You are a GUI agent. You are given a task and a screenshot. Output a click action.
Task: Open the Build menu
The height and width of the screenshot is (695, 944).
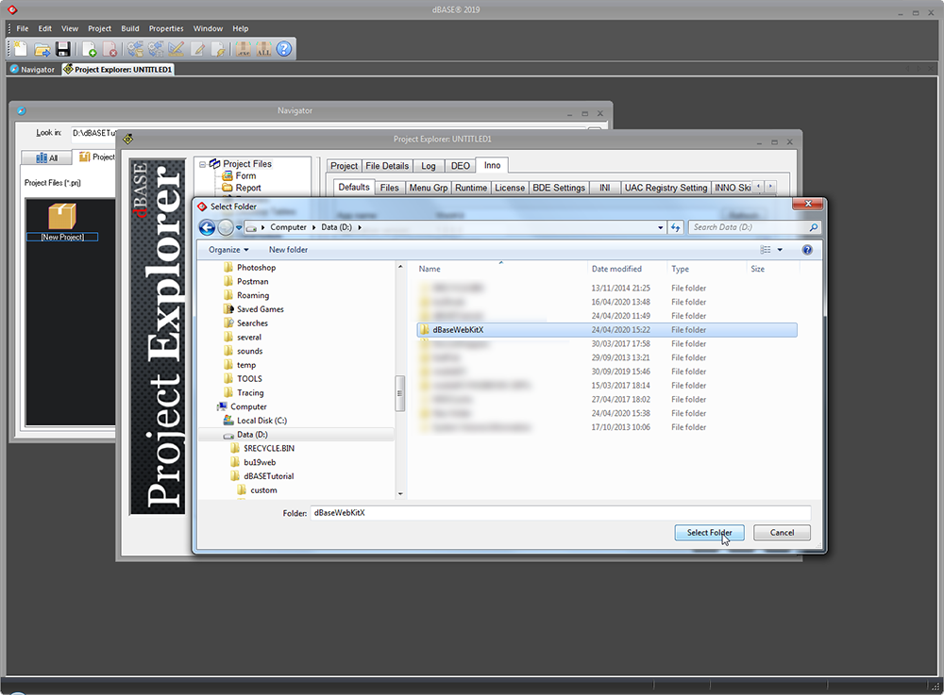coord(130,29)
